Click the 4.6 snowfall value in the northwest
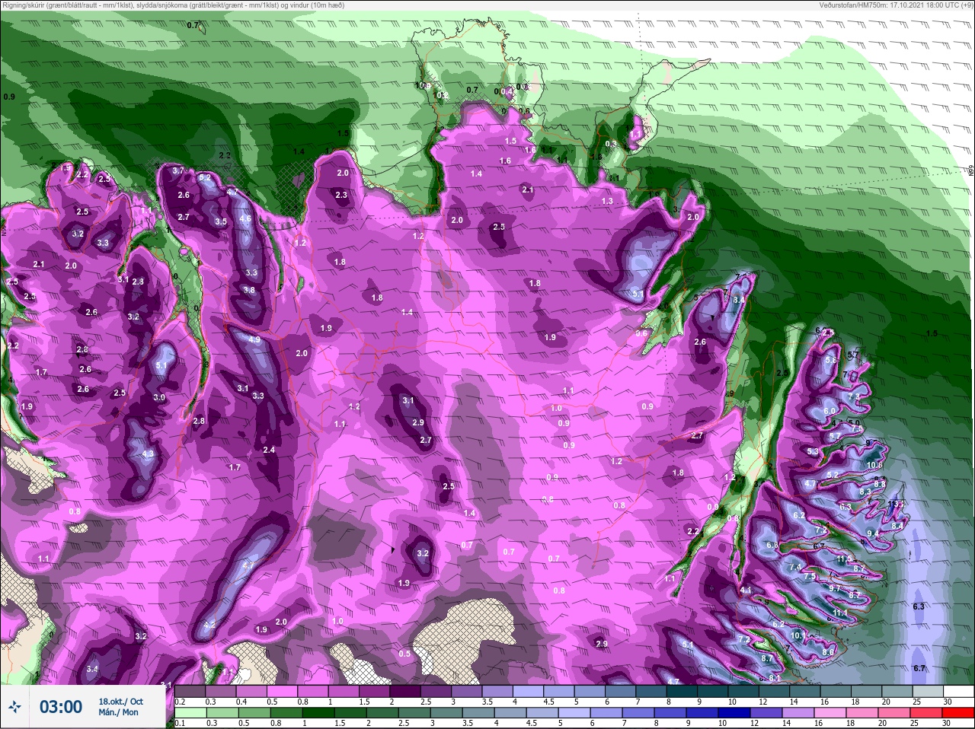Screen dimensions: 975x729 coord(245,218)
